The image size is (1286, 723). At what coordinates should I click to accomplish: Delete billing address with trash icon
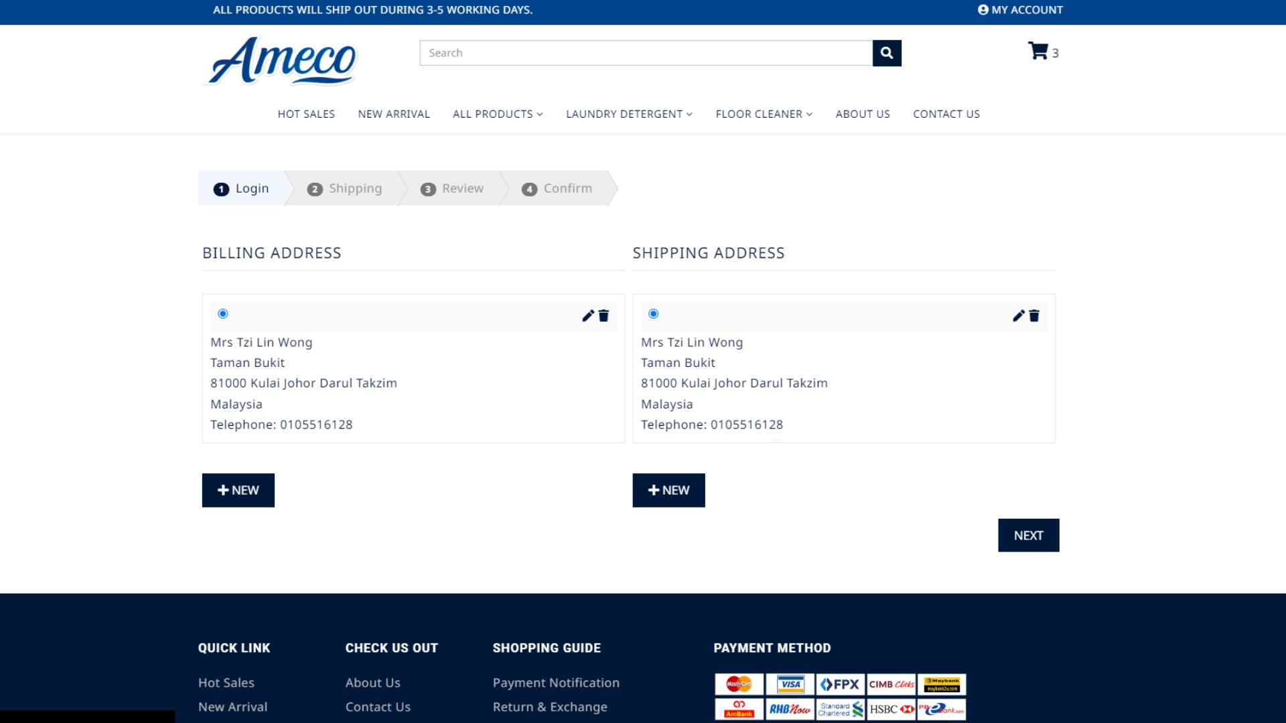tap(603, 316)
